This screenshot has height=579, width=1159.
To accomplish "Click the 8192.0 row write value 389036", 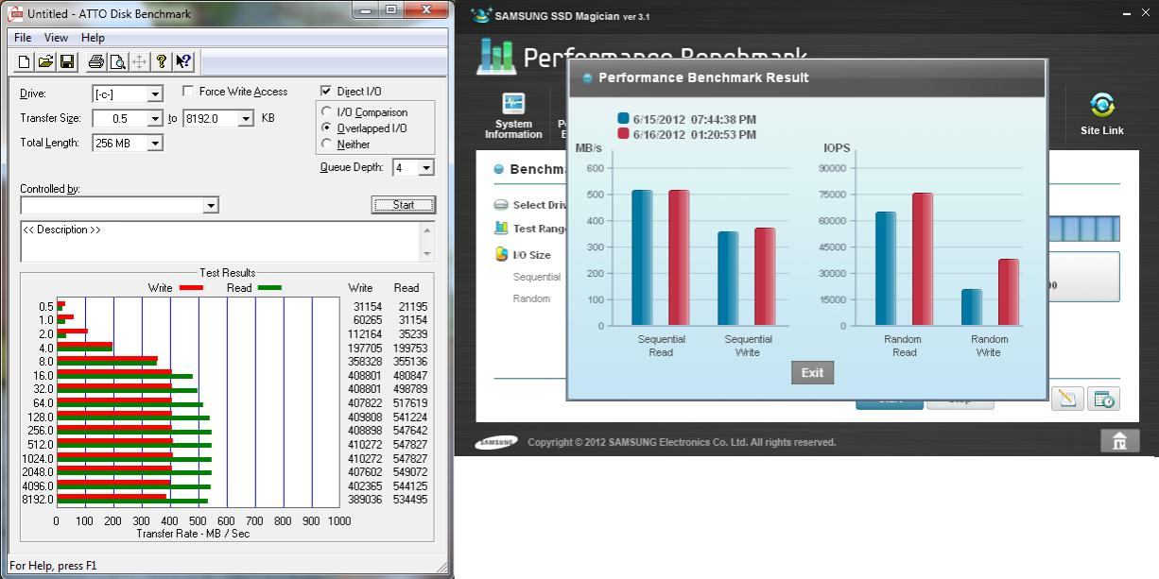I will coord(365,499).
